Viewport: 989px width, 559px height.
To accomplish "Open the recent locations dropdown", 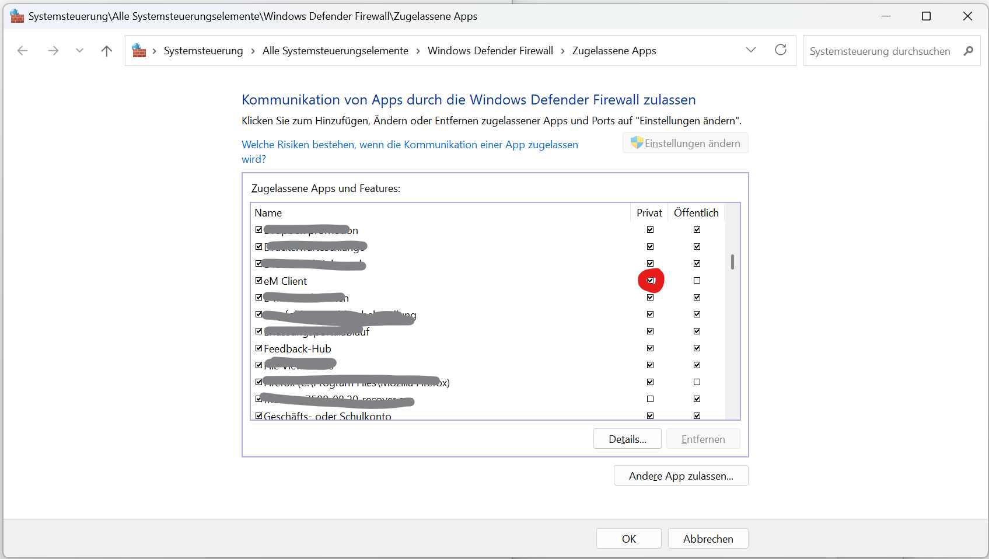I will [79, 51].
